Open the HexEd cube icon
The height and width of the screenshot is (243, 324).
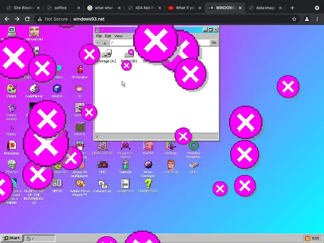point(57,91)
